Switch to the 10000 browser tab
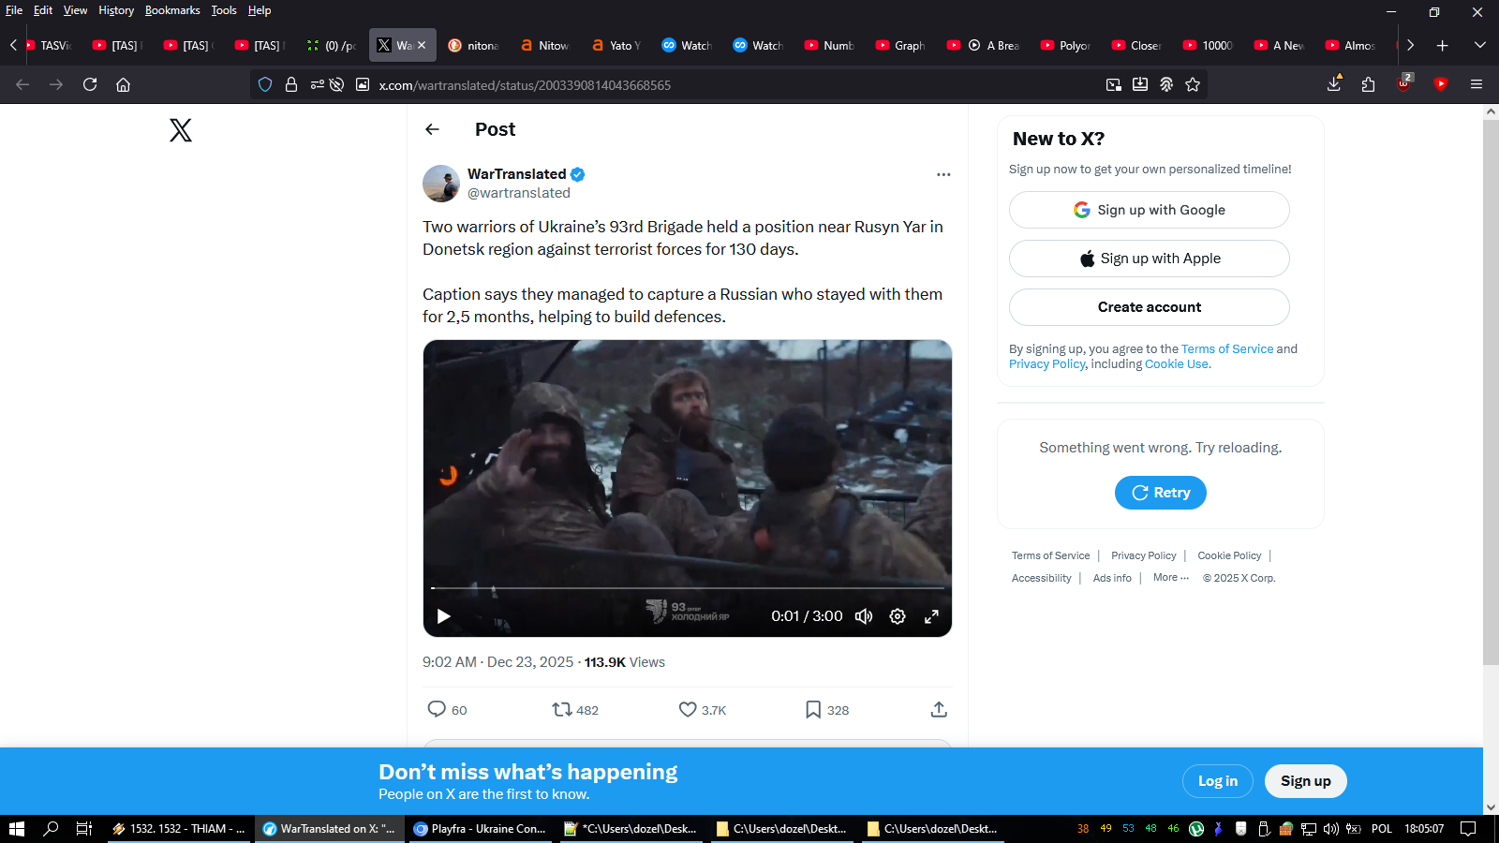 click(1209, 45)
